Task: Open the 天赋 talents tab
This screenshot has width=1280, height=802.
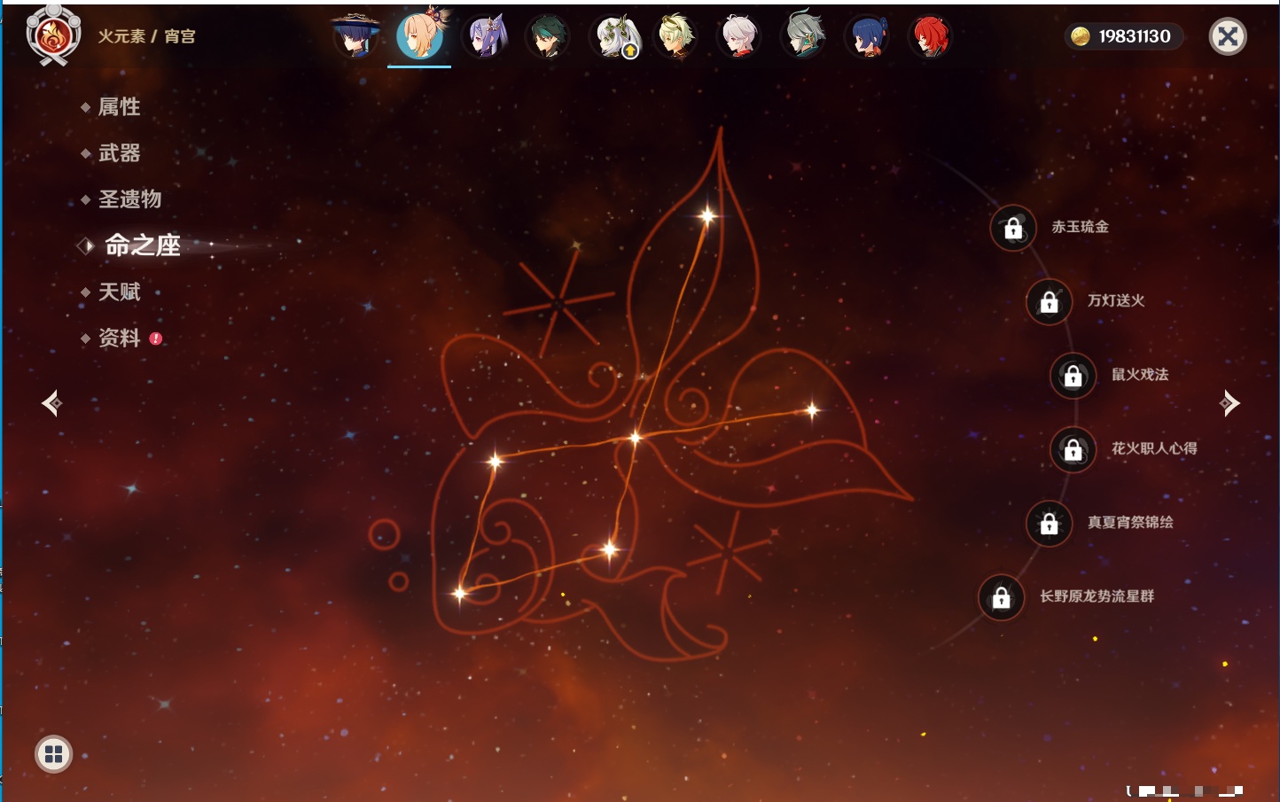Action: (119, 292)
